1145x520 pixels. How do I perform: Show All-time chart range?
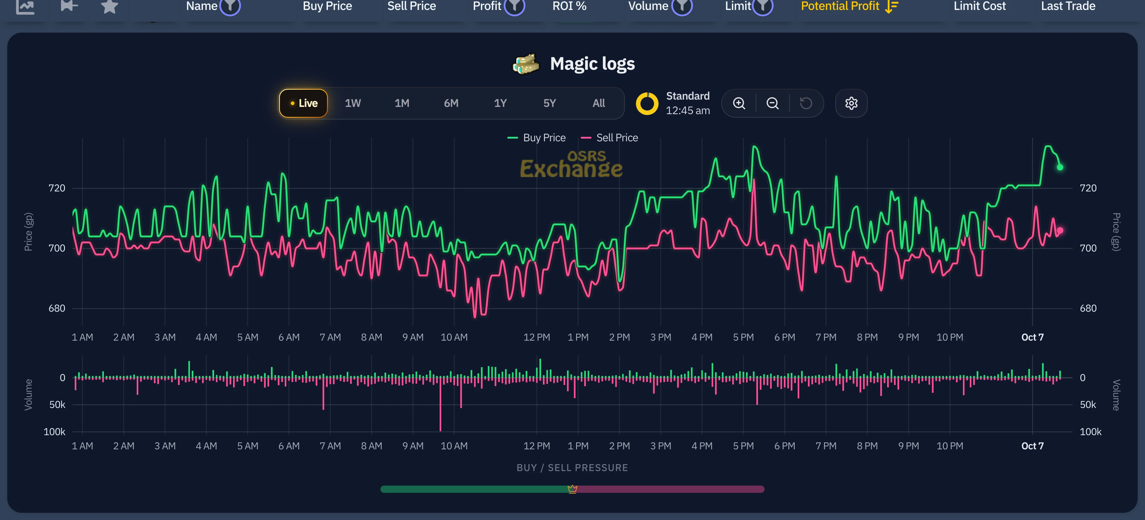[x=599, y=103]
